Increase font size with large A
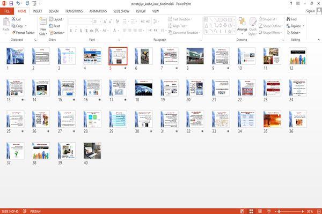322x214 pixels. pos(105,21)
